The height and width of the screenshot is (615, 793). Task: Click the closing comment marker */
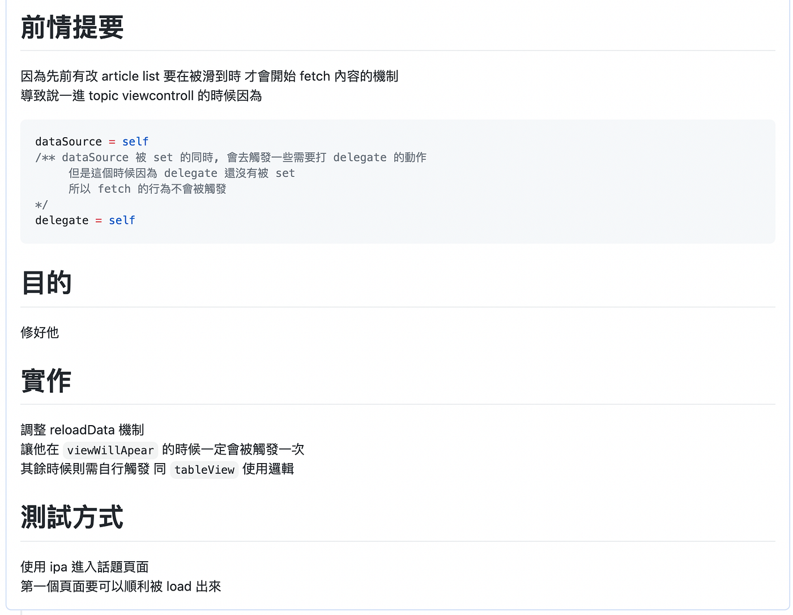click(x=41, y=205)
